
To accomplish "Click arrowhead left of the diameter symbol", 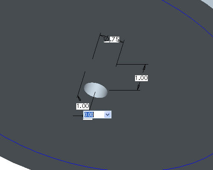I will pyautogui.click(x=103, y=36).
